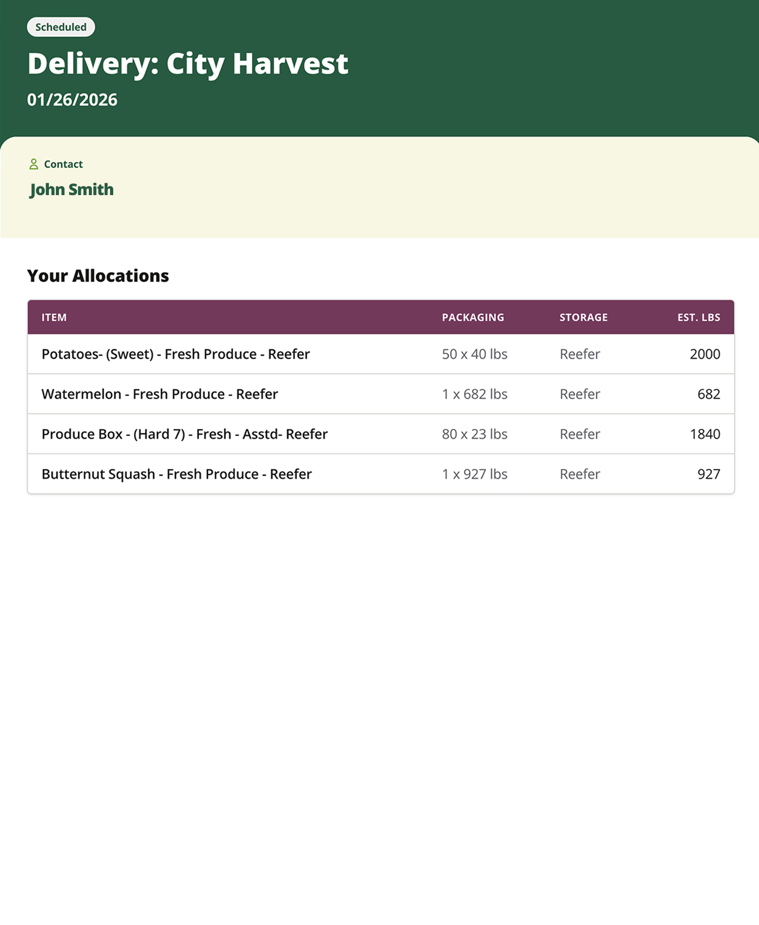Click the STORAGE column header
759x925 pixels.
583,317
